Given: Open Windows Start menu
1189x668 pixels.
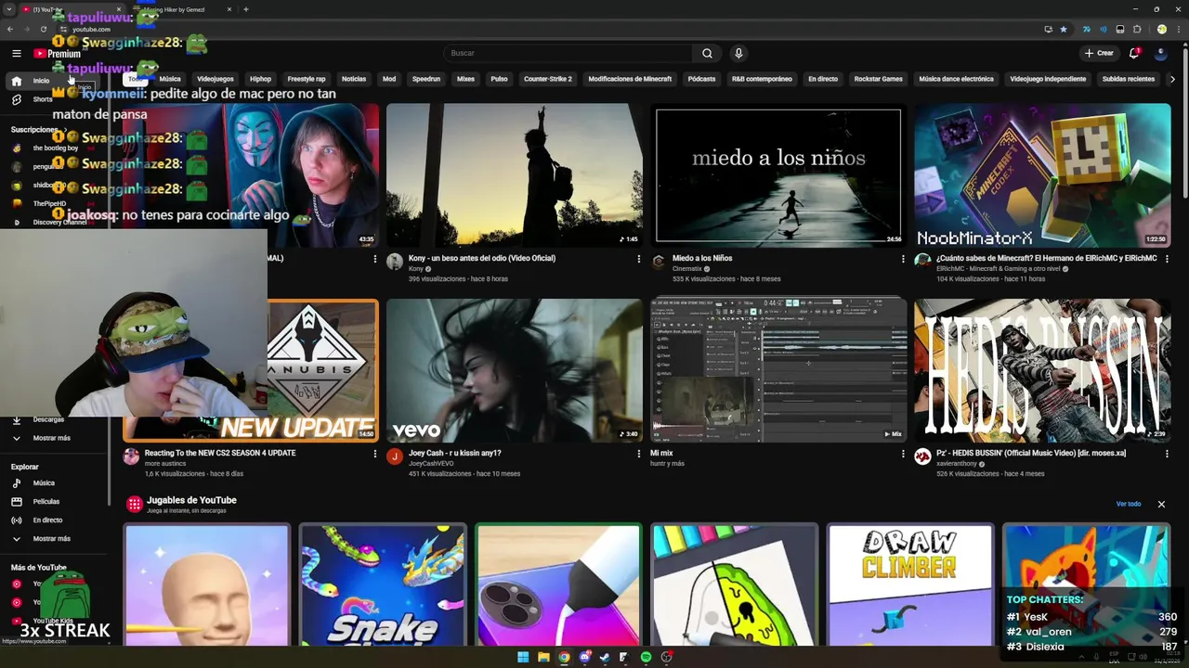Looking at the screenshot, I should coord(523,657).
